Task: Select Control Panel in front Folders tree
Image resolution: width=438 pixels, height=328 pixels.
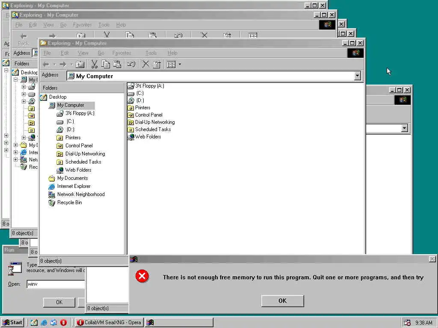Action: coord(79,146)
